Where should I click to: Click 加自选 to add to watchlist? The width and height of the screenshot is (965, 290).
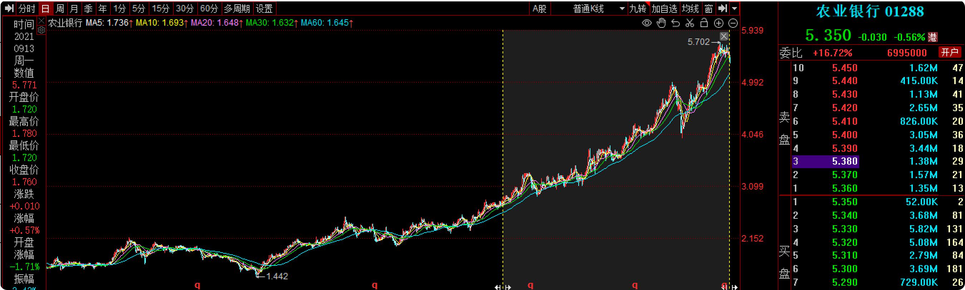pos(664,9)
